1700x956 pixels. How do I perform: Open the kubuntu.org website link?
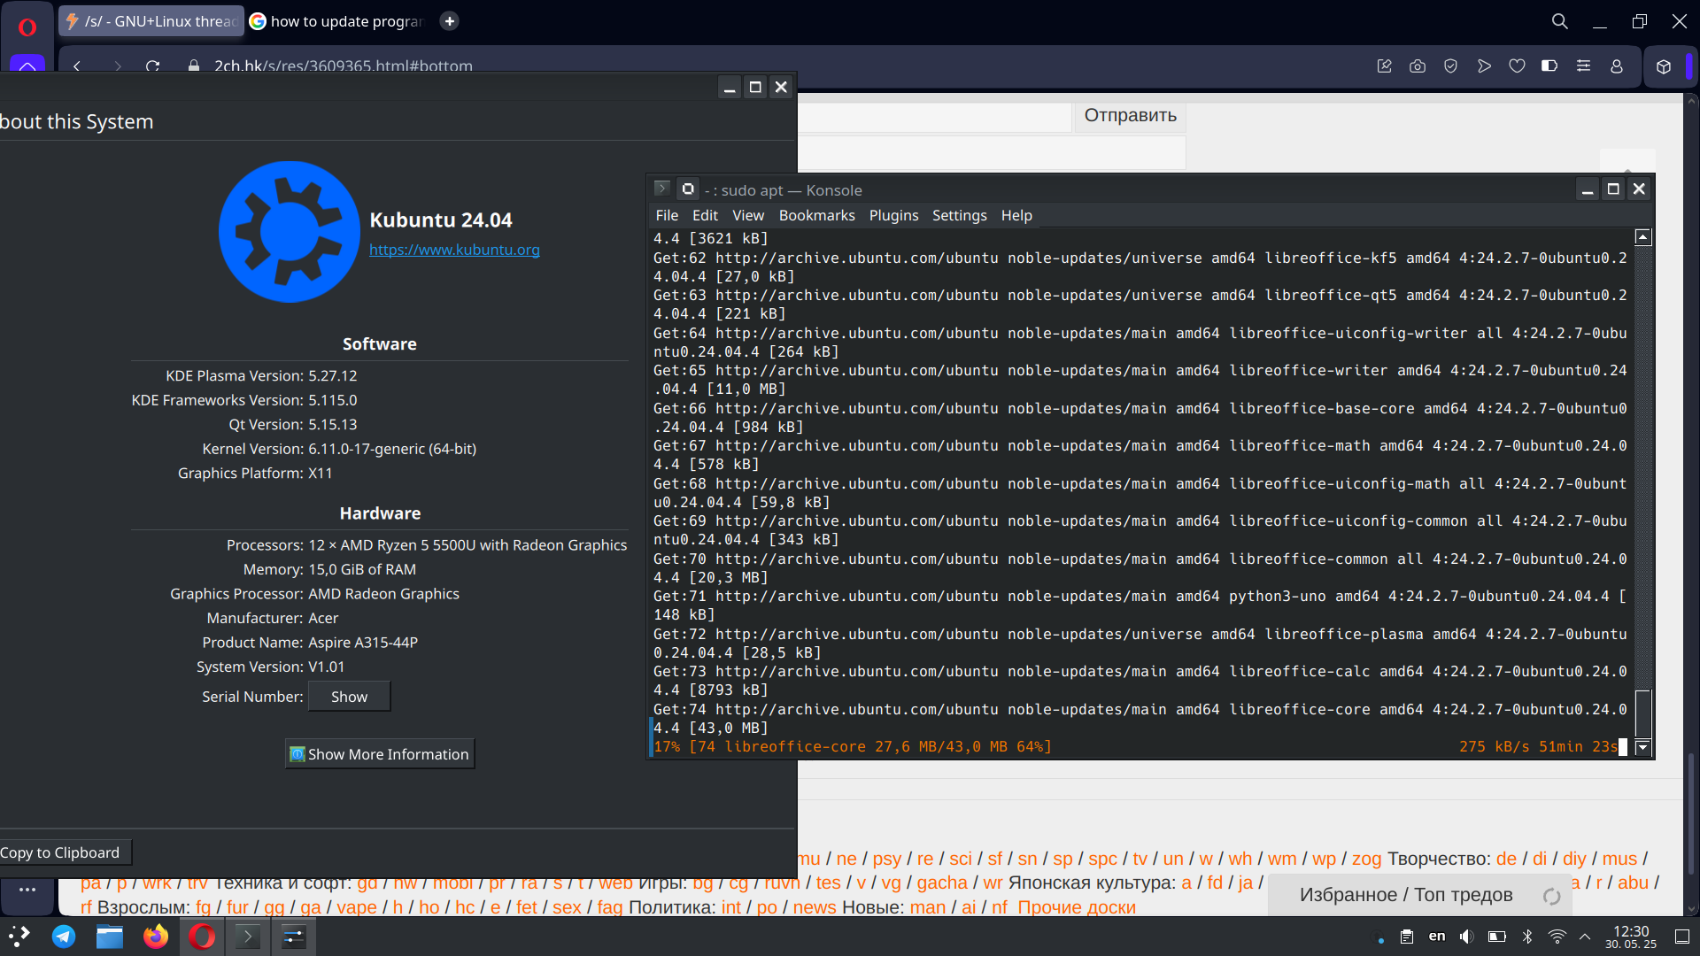pyautogui.click(x=454, y=250)
